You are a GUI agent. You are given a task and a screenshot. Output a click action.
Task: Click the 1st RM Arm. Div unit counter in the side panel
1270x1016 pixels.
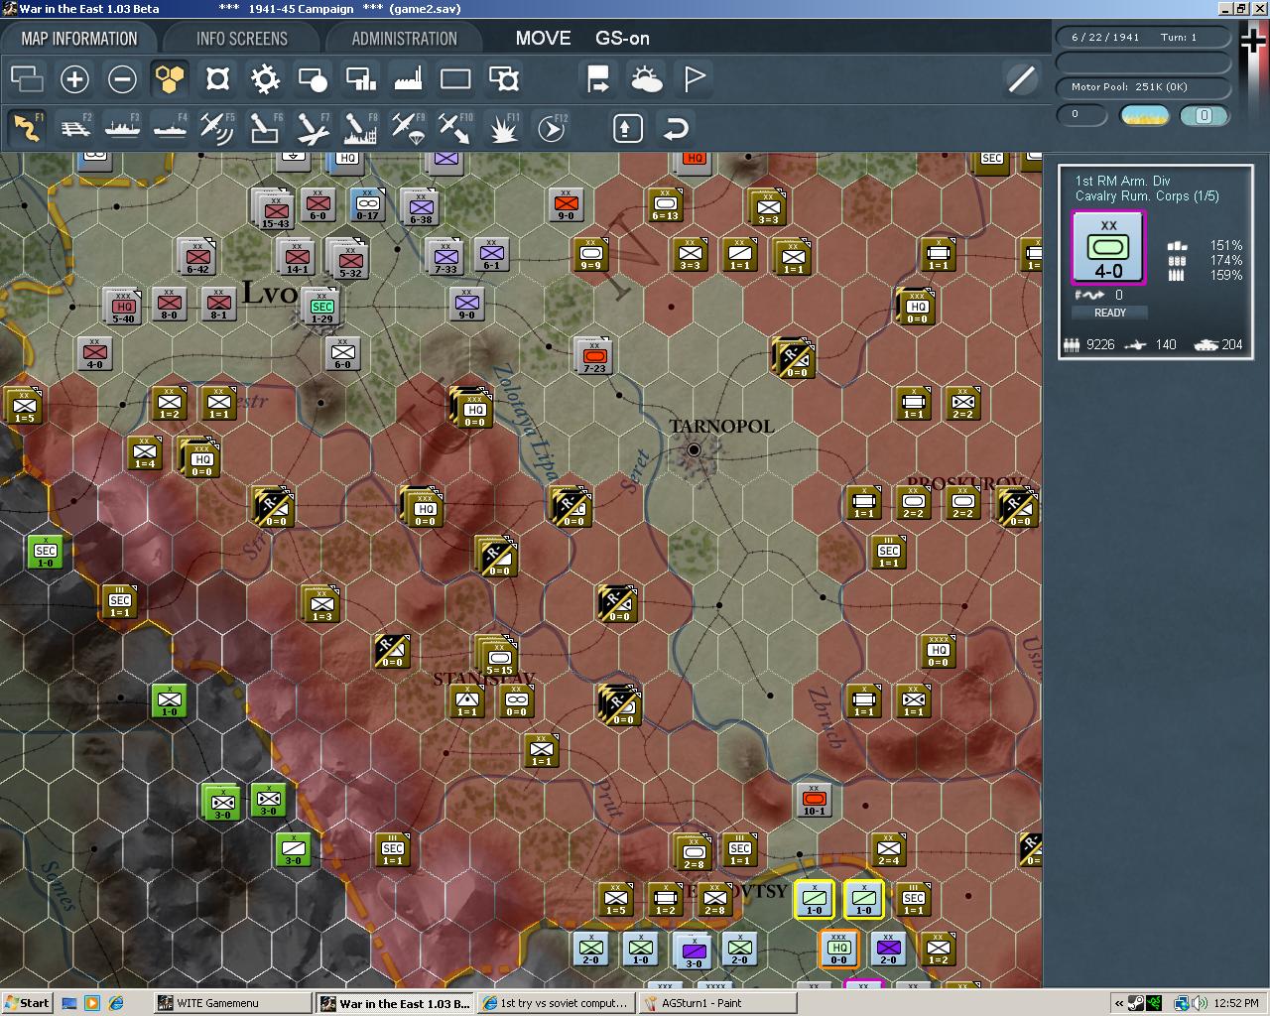pos(1108,247)
